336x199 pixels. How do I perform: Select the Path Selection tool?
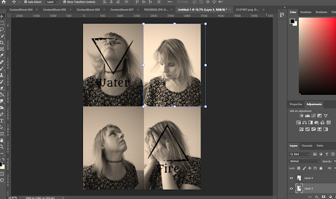(x=2, y=127)
